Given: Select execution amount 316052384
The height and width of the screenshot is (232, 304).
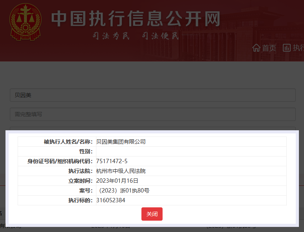Looking at the screenshot, I should (111, 200).
